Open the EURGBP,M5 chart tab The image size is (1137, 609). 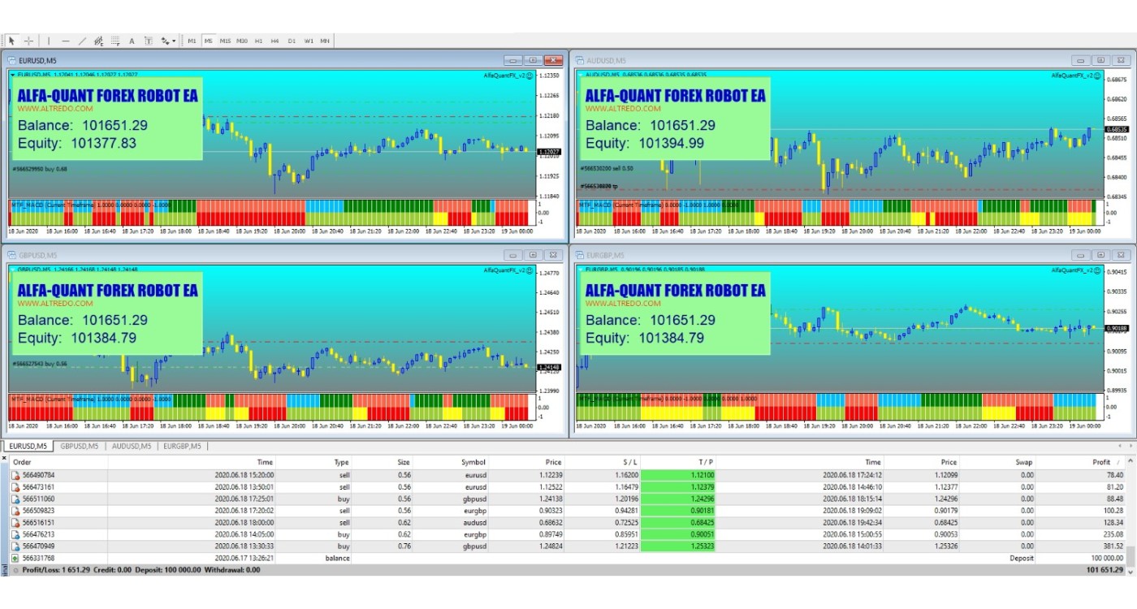182,446
